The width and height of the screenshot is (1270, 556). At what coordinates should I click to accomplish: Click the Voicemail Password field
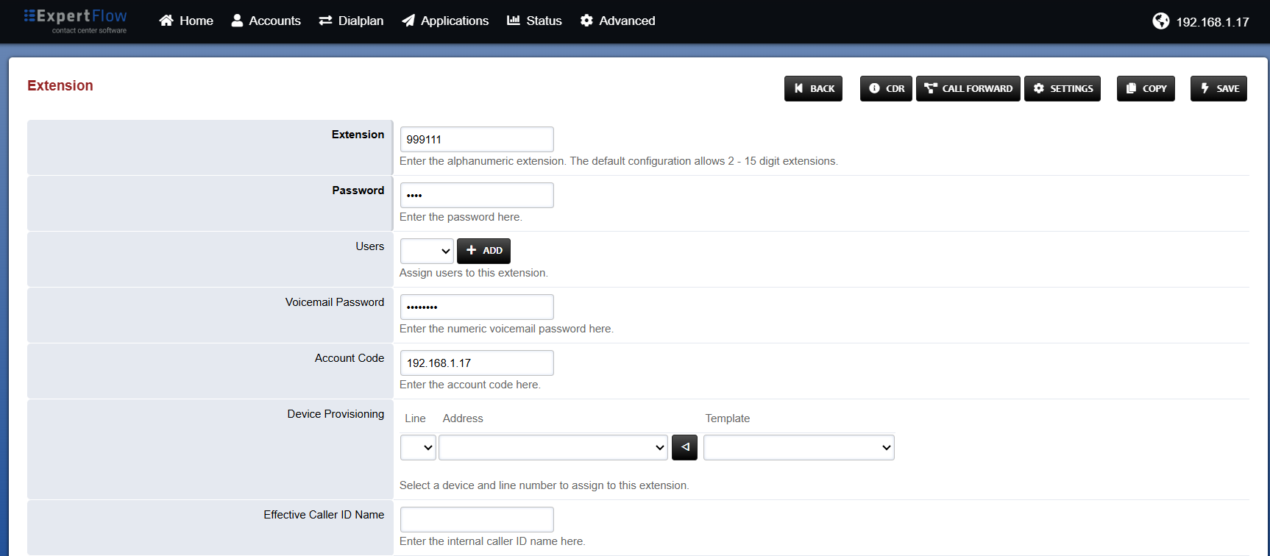tap(477, 307)
